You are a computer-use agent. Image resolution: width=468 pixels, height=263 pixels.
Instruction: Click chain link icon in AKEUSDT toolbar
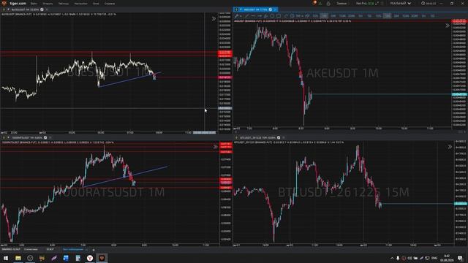[x=307, y=16]
